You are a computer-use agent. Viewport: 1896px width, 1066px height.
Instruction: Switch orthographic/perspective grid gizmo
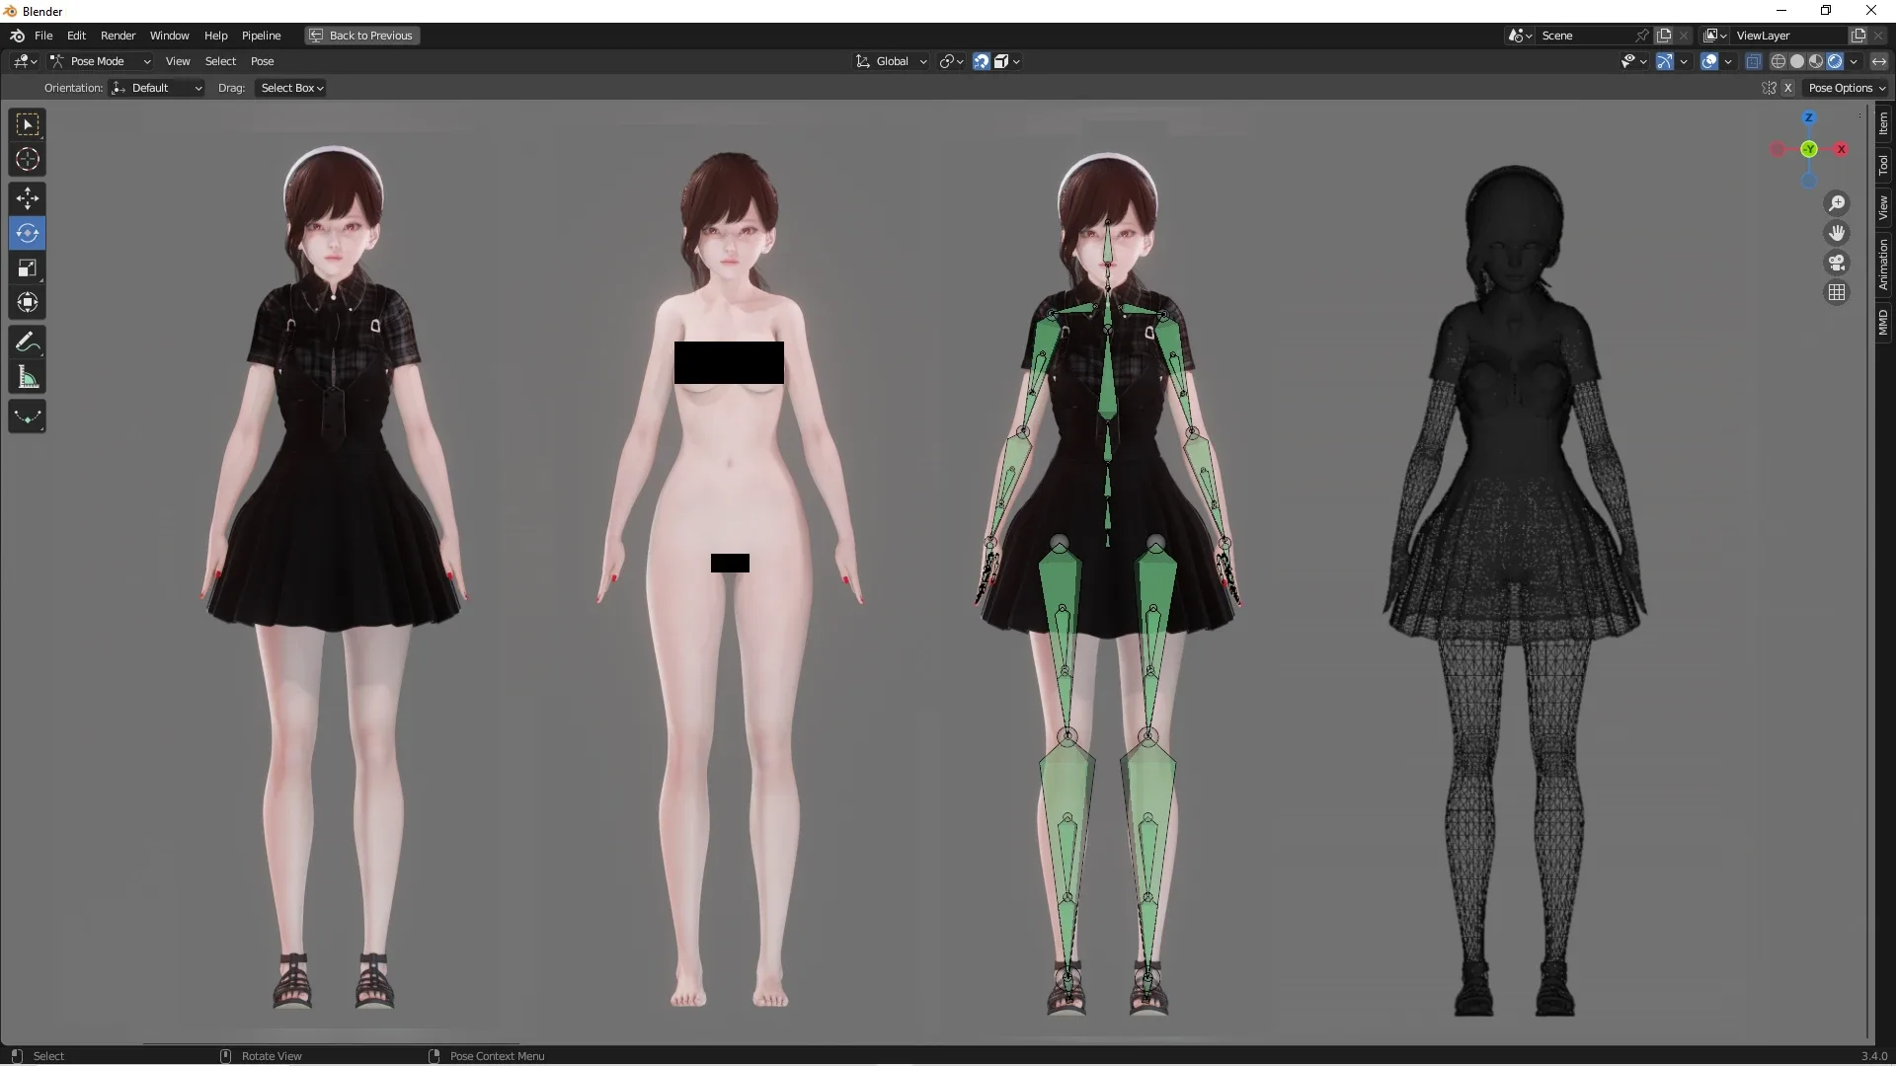[1837, 292]
